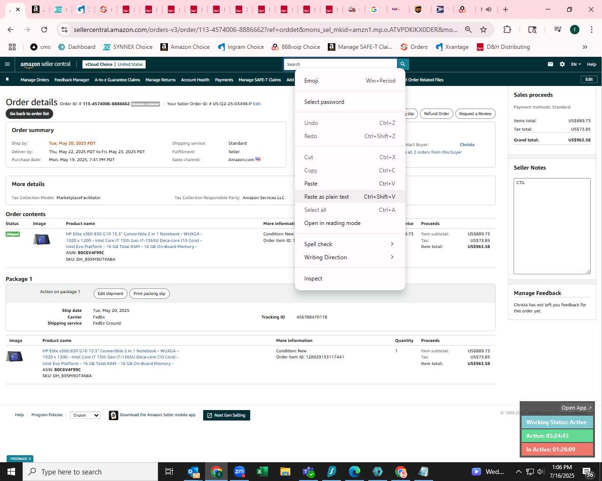The image size is (602, 481).
Task: Open the site information icon in address bar
Action: click(x=64, y=30)
